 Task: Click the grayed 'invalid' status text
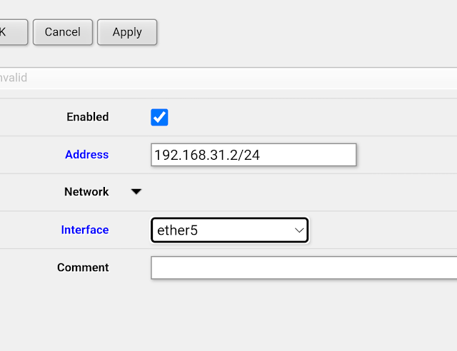(x=13, y=78)
